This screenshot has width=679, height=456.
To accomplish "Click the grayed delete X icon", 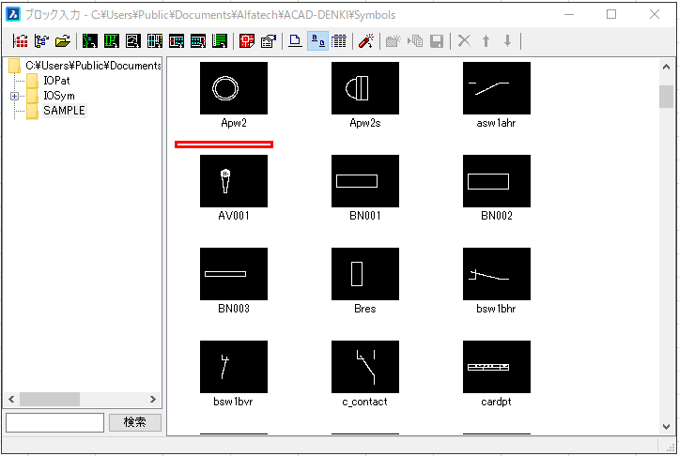I will (x=464, y=41).
